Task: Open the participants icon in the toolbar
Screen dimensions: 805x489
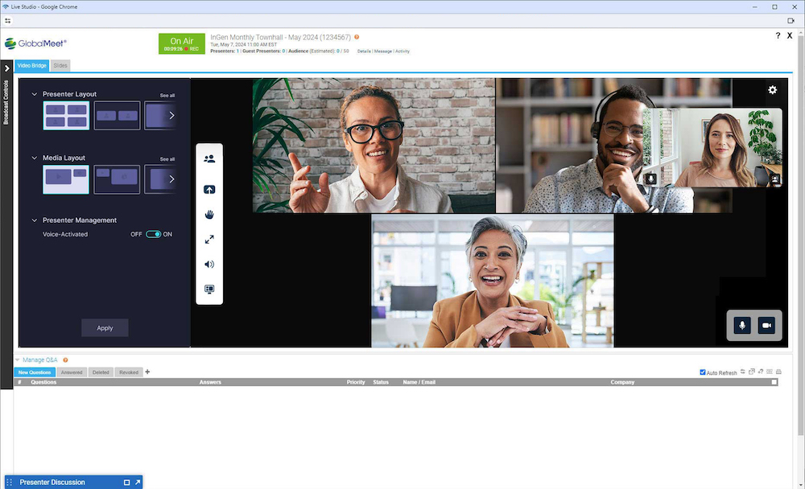Action: point(209,159)
